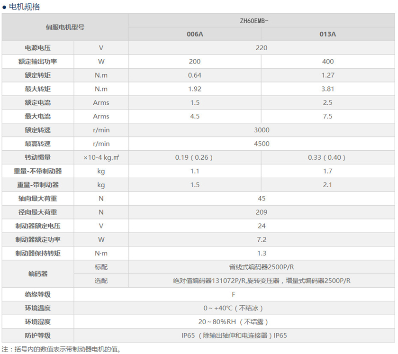Image resolution: width=398 pixels, height=354 pixels.
Task: Click the ZH60EMB- series header
Action: 261,21
